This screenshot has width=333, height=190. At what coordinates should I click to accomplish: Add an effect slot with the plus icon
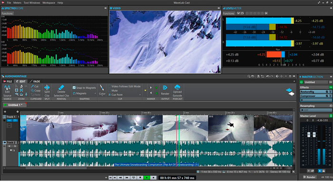302,100
